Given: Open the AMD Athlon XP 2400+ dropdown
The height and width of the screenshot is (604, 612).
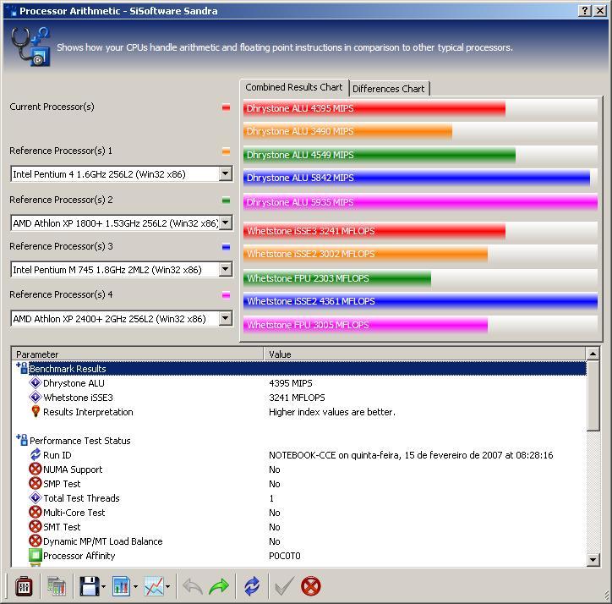Looking at the screenshot, I should click(x=226, y=318).
